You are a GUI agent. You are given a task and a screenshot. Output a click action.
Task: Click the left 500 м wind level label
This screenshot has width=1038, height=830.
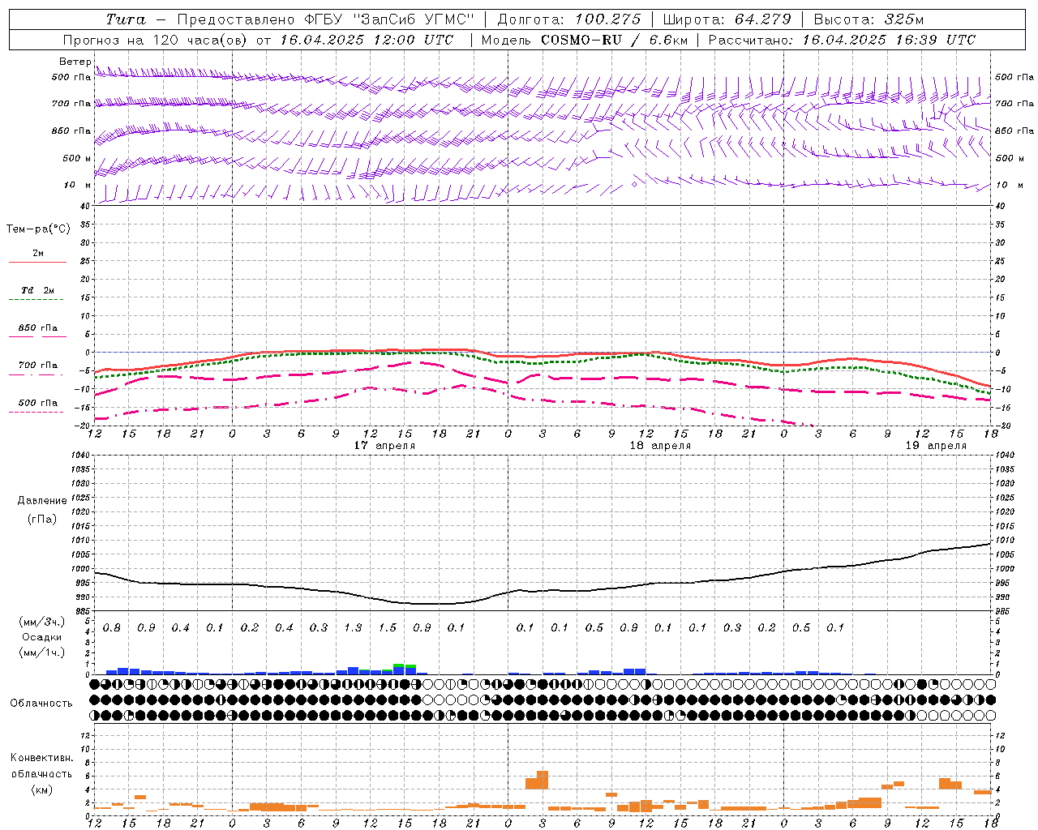77,158
